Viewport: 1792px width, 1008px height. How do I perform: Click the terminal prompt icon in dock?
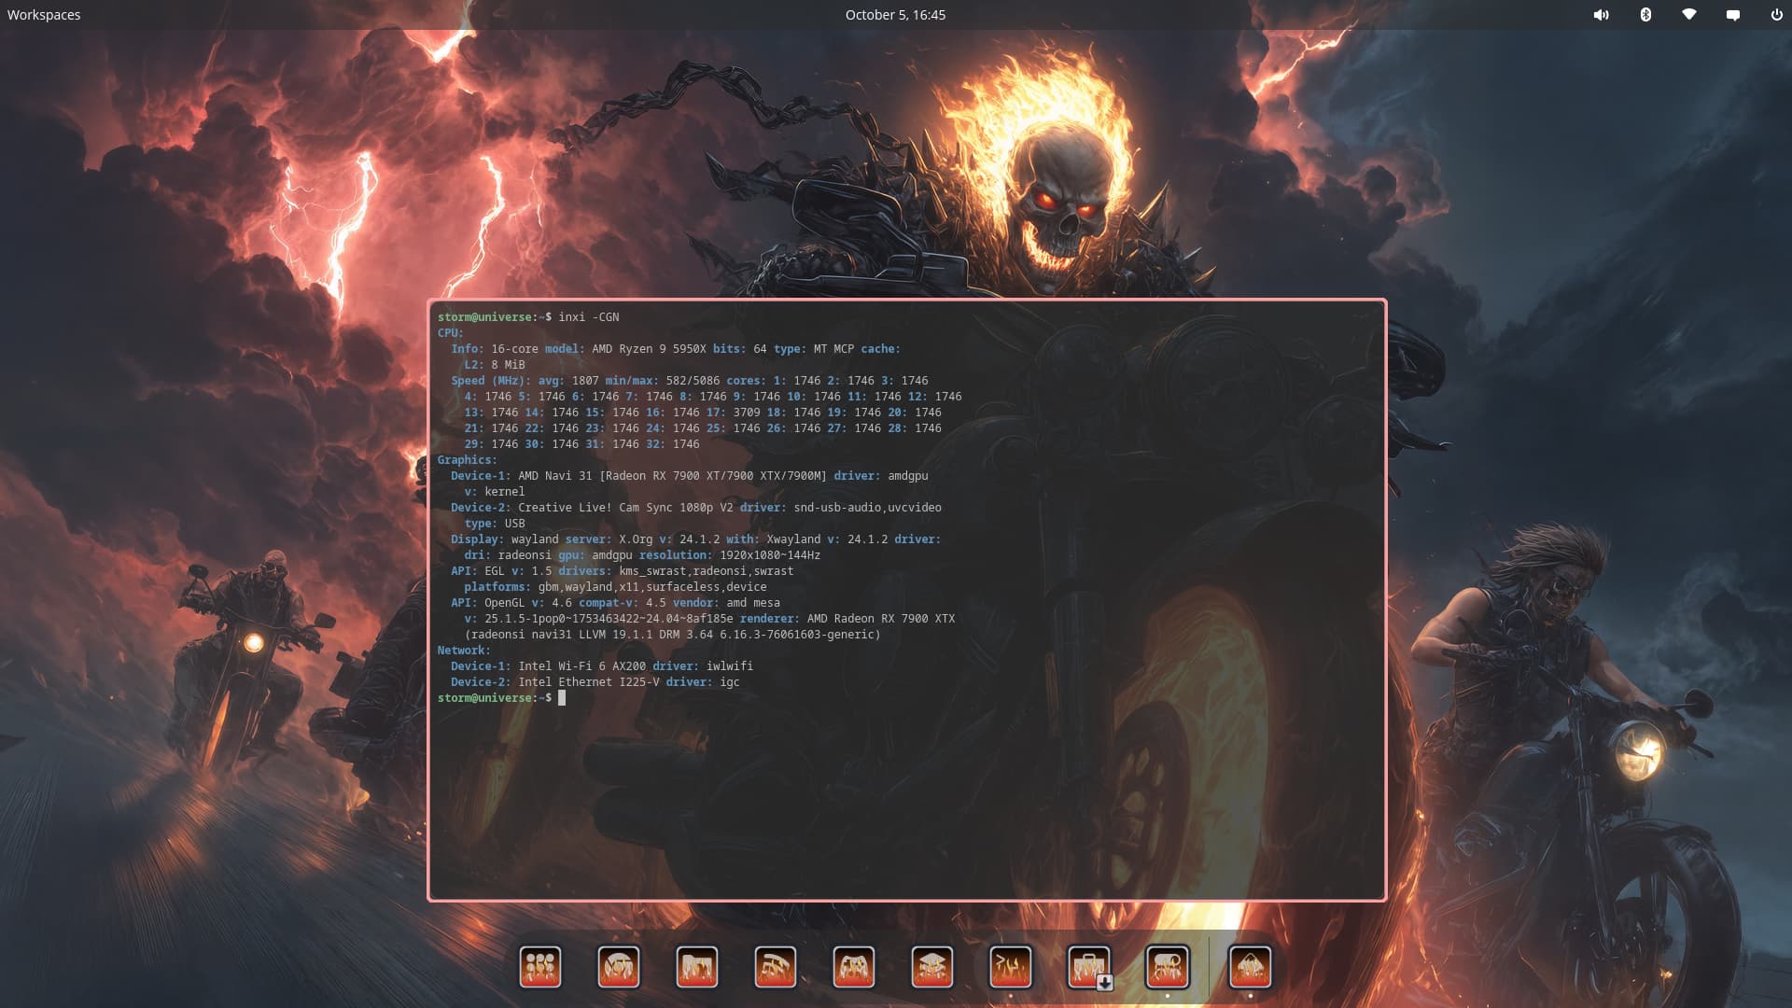[x=1011, y=967]
